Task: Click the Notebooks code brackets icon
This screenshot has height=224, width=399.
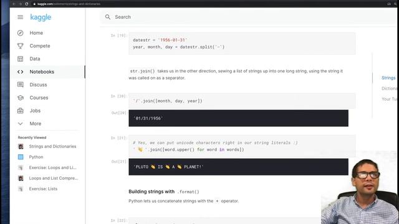Action: tap(21, 72)
